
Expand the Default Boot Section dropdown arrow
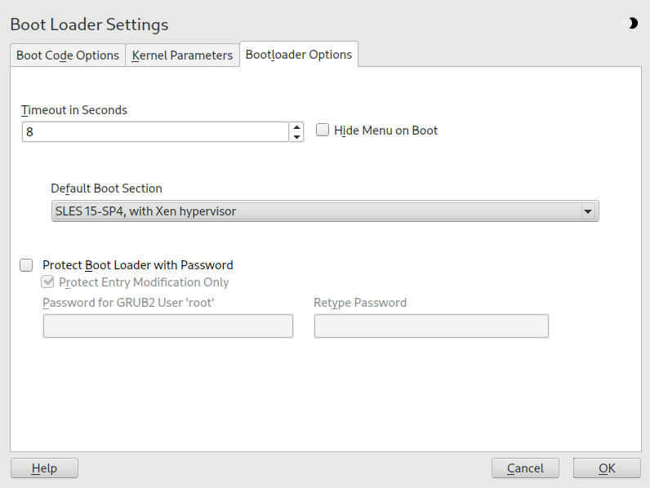pyautogui.click(x=587, y=211)
